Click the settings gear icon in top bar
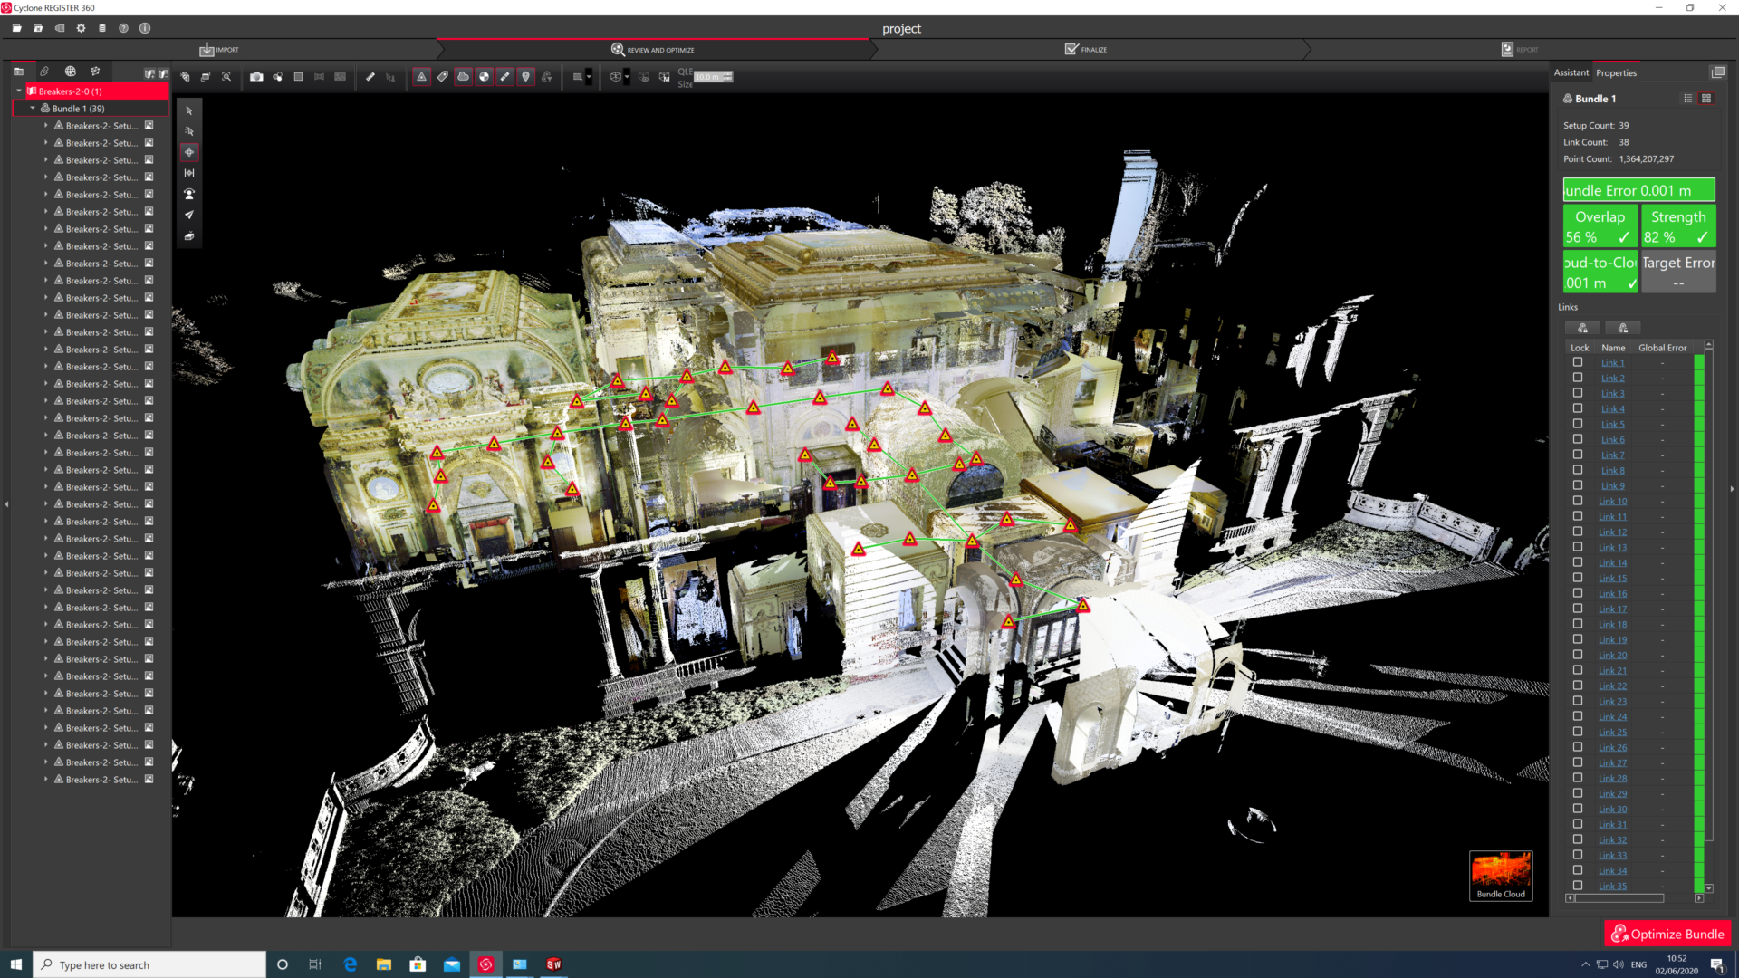 tap(81, 28)
